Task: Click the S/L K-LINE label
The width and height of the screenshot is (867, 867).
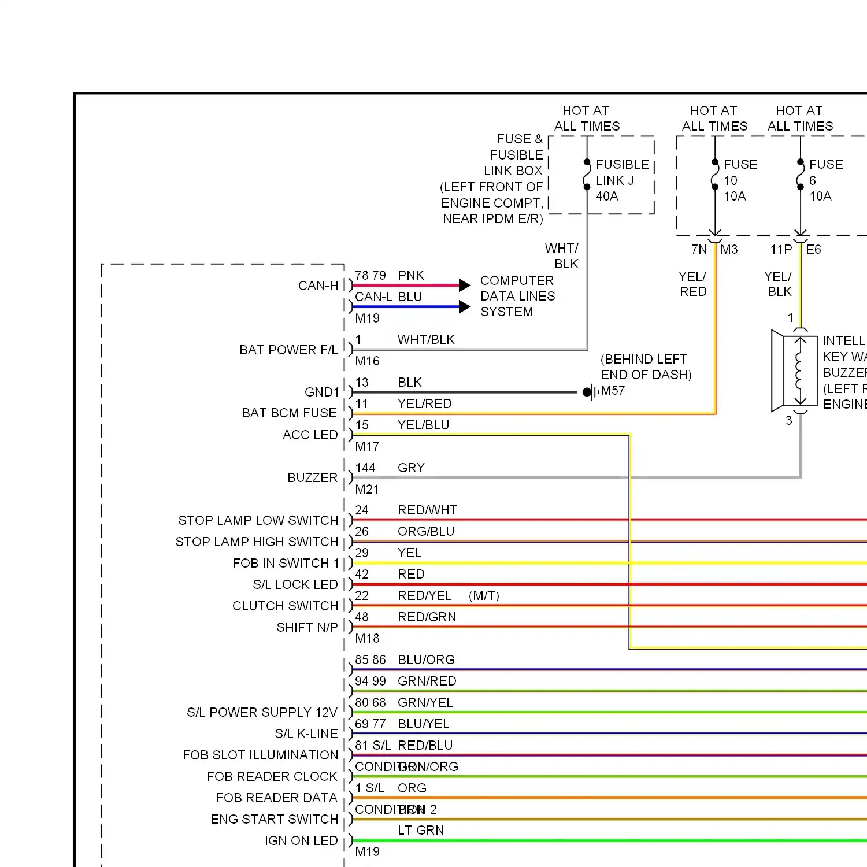Action: 306,733
